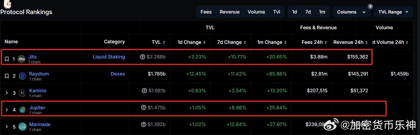
Task: Open the Columns dropdown
Action: pyautogui.click(x=351, y=12)
